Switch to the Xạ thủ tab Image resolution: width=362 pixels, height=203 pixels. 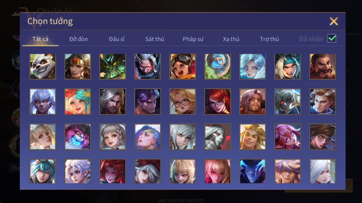click(x=231, y=39)
